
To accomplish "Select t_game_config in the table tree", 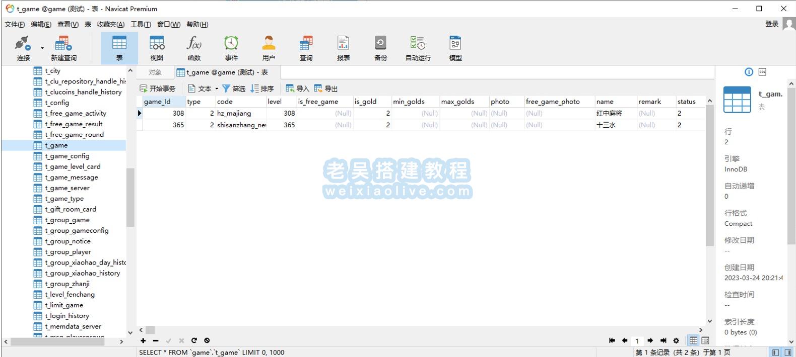I will tap(67, 156).
